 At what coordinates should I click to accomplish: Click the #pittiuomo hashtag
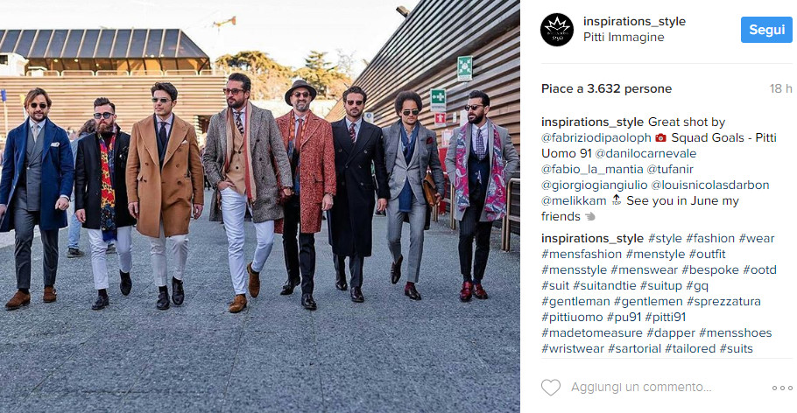pyautogui.click(x=572, y=317)
